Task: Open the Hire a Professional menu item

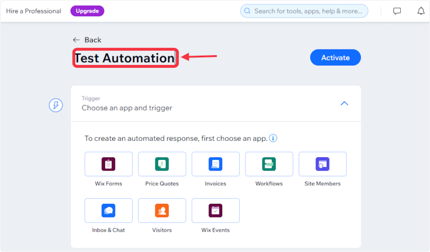Action: click(34, 11)
